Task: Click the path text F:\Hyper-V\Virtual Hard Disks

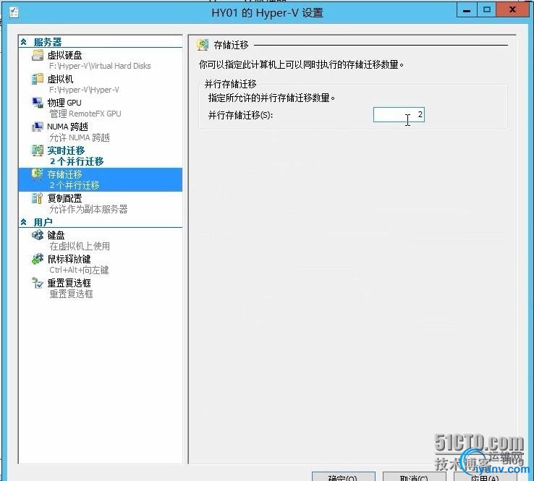Action: pyautogui.click(x=100, y=66)
